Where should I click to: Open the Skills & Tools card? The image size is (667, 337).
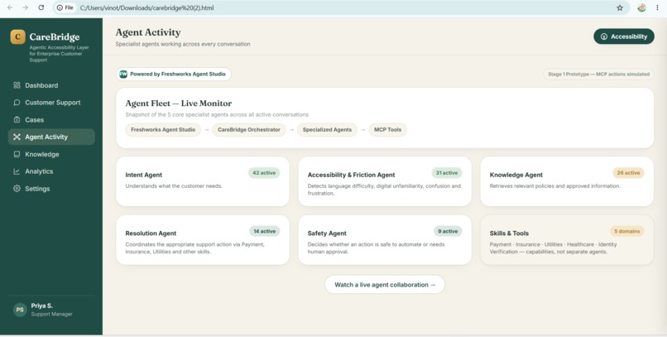567,240
